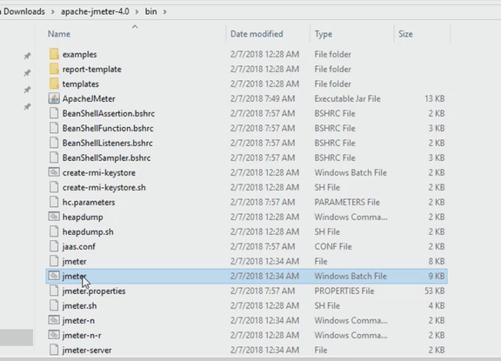
Task: Select file name ApacheJMeter
Action: coord(89,98)
